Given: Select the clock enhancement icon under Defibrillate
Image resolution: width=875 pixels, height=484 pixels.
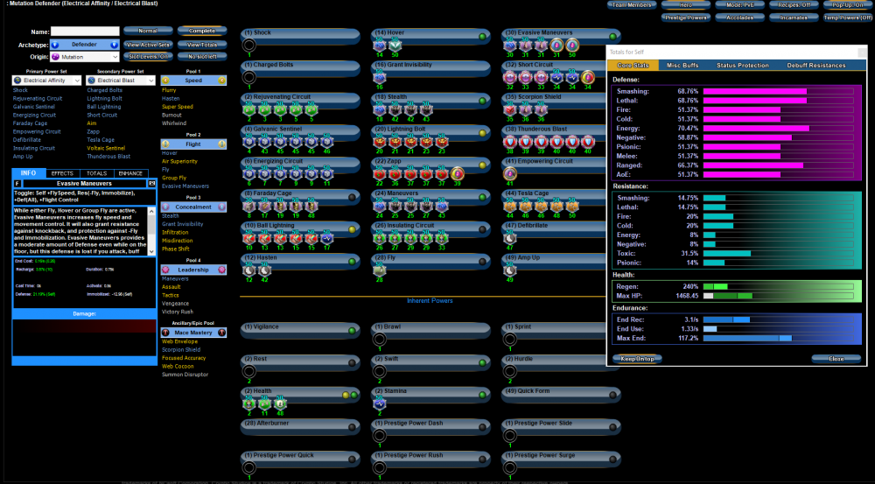Looking at the screenshot, I should 510,238.
